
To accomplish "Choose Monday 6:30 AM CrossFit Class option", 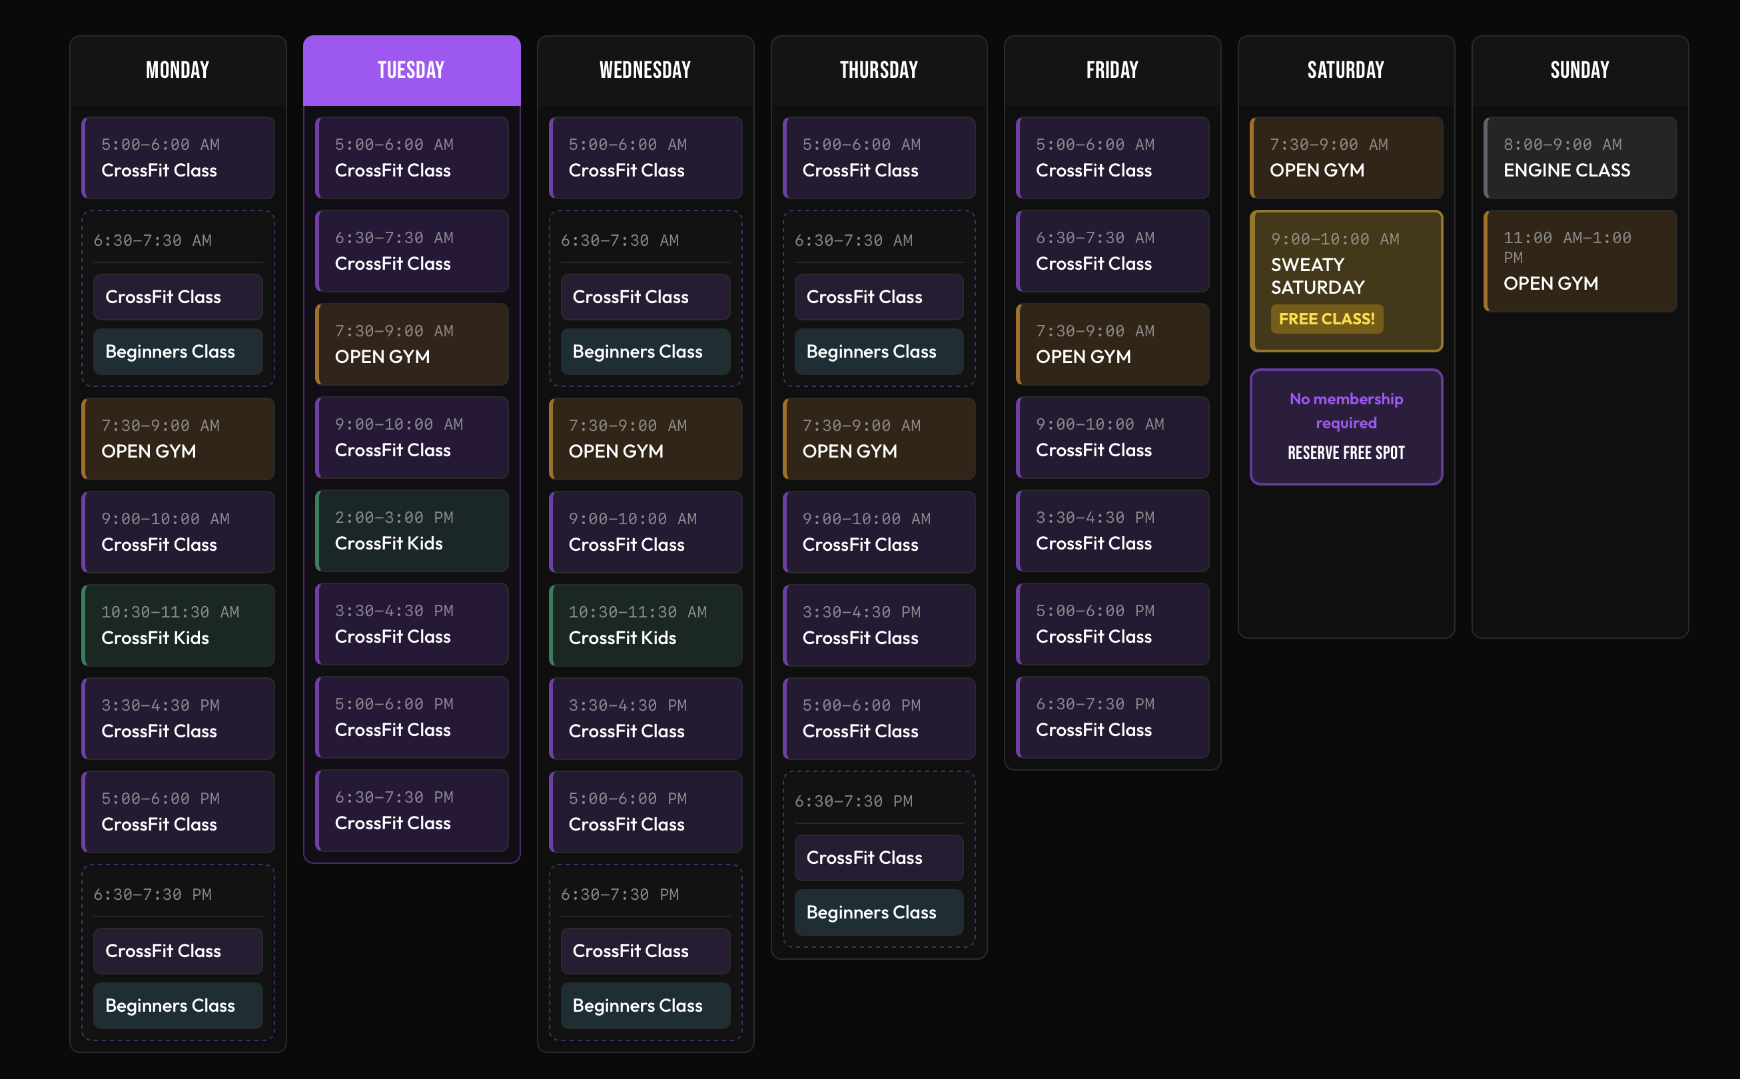I will tap(178, 297).
